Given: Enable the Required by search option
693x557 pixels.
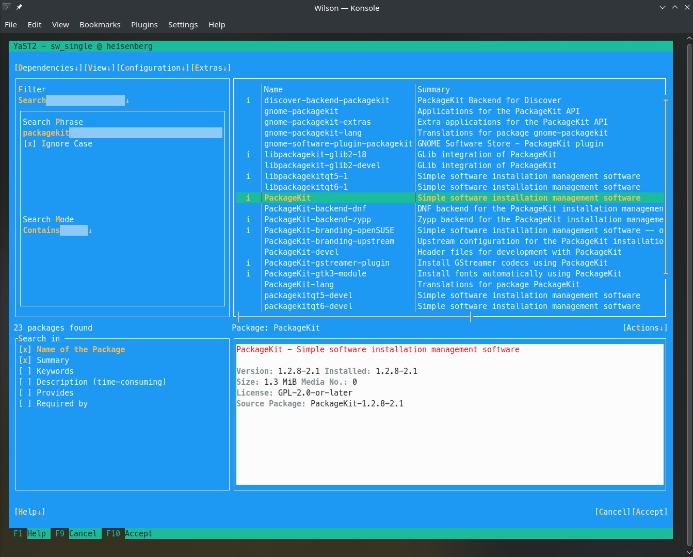Looking at the screenshot, I should pos(54,404).
